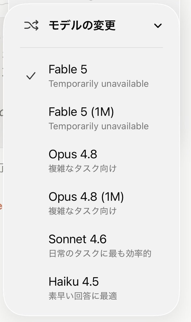Click the モデルの変更 header title
The height and width of the screenshot is (322, 191).
(82, 26)
